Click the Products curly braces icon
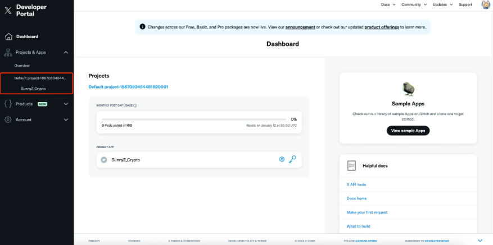The height and width of the screenshot is (245, 493). 8,104
